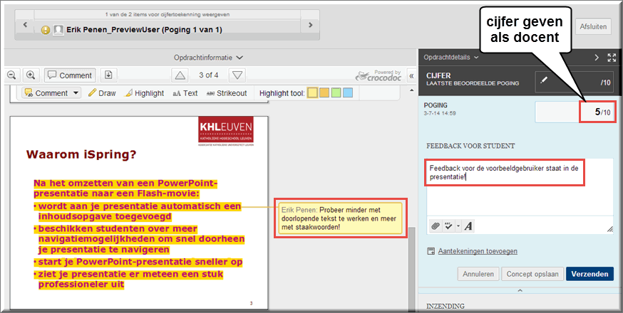Zoom out the document viewer
Viewport: 623px width, 313px height.
pyautogui.click(x=12, y=75)
